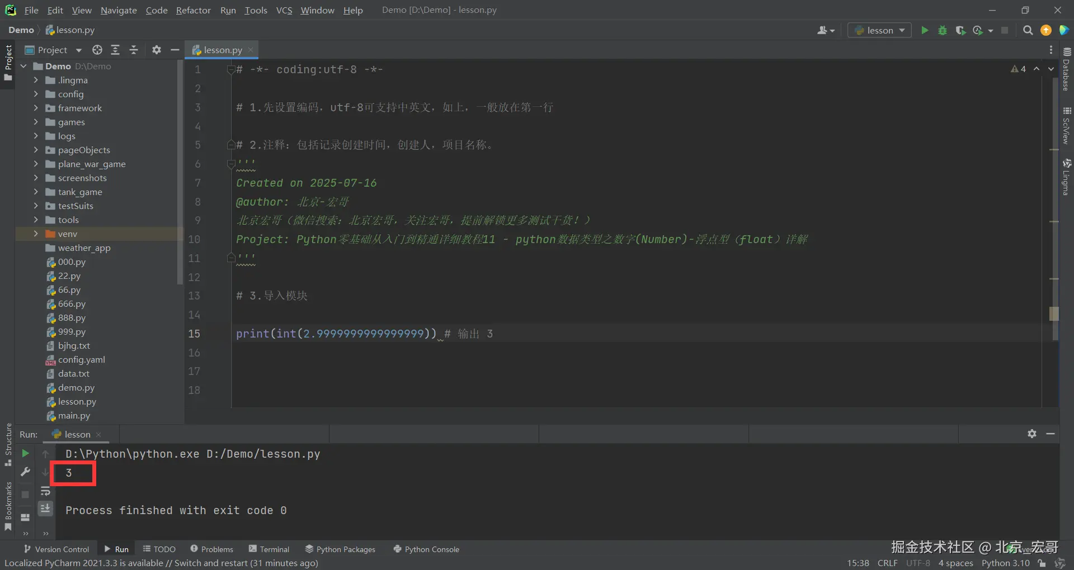Viewport: 1074px width, 570px height.
Task: Open the wrench settings in Run panel
Action: pos(25,472)
